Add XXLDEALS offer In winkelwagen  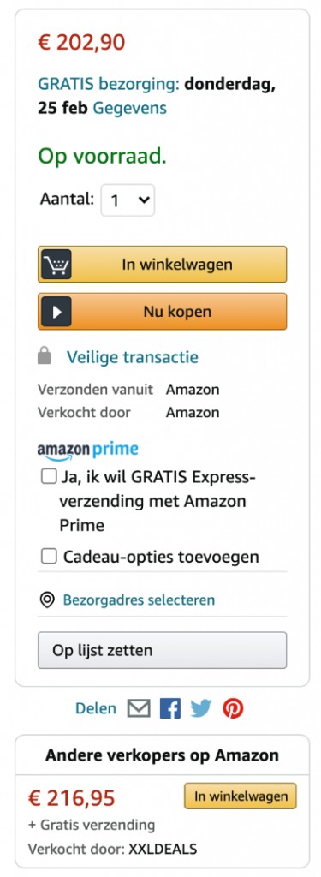pos(241,796)
